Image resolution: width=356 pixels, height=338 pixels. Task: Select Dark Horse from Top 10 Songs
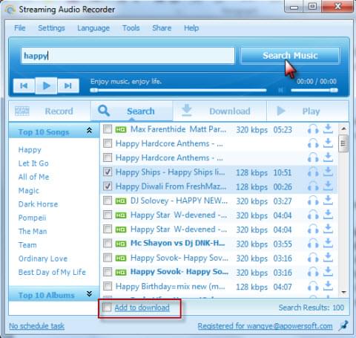coord(38,204)
